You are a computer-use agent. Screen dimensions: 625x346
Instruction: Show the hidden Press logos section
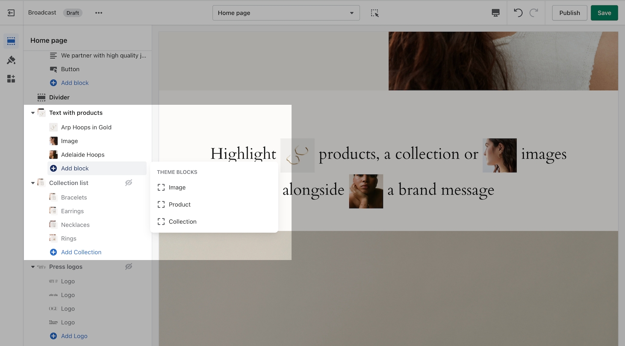[x=129, y=266]
